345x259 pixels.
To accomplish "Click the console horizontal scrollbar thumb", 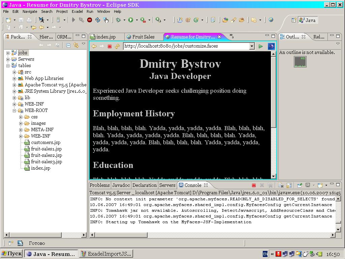I will (121, 235).
